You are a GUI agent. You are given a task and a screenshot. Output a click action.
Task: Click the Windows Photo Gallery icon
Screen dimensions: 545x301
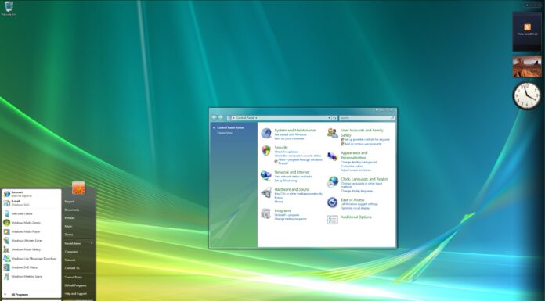pyautogui.click(x=6, y=249)
